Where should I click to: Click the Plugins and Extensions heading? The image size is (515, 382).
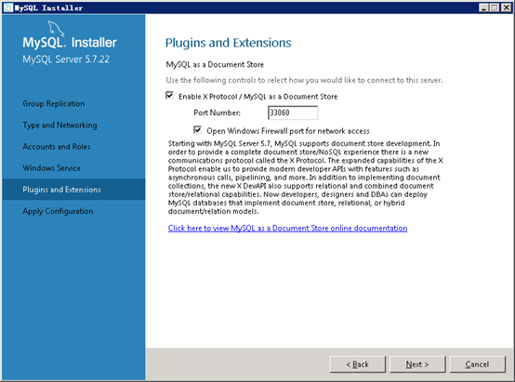tap(229, 43)
